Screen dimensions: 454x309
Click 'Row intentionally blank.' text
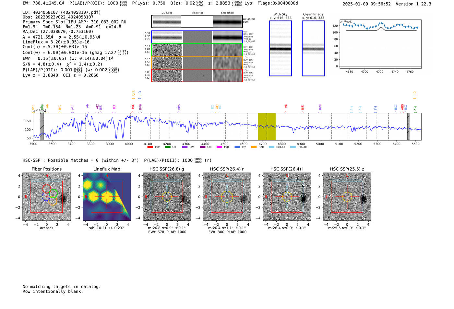(x=53, y=291)
